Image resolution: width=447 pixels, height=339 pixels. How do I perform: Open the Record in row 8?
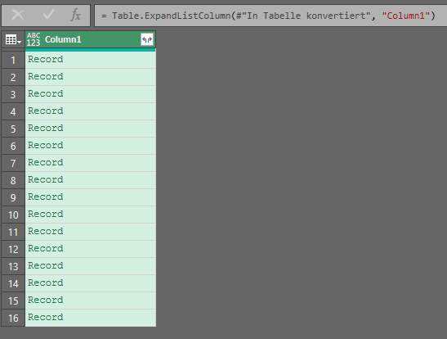coord(46,179)
